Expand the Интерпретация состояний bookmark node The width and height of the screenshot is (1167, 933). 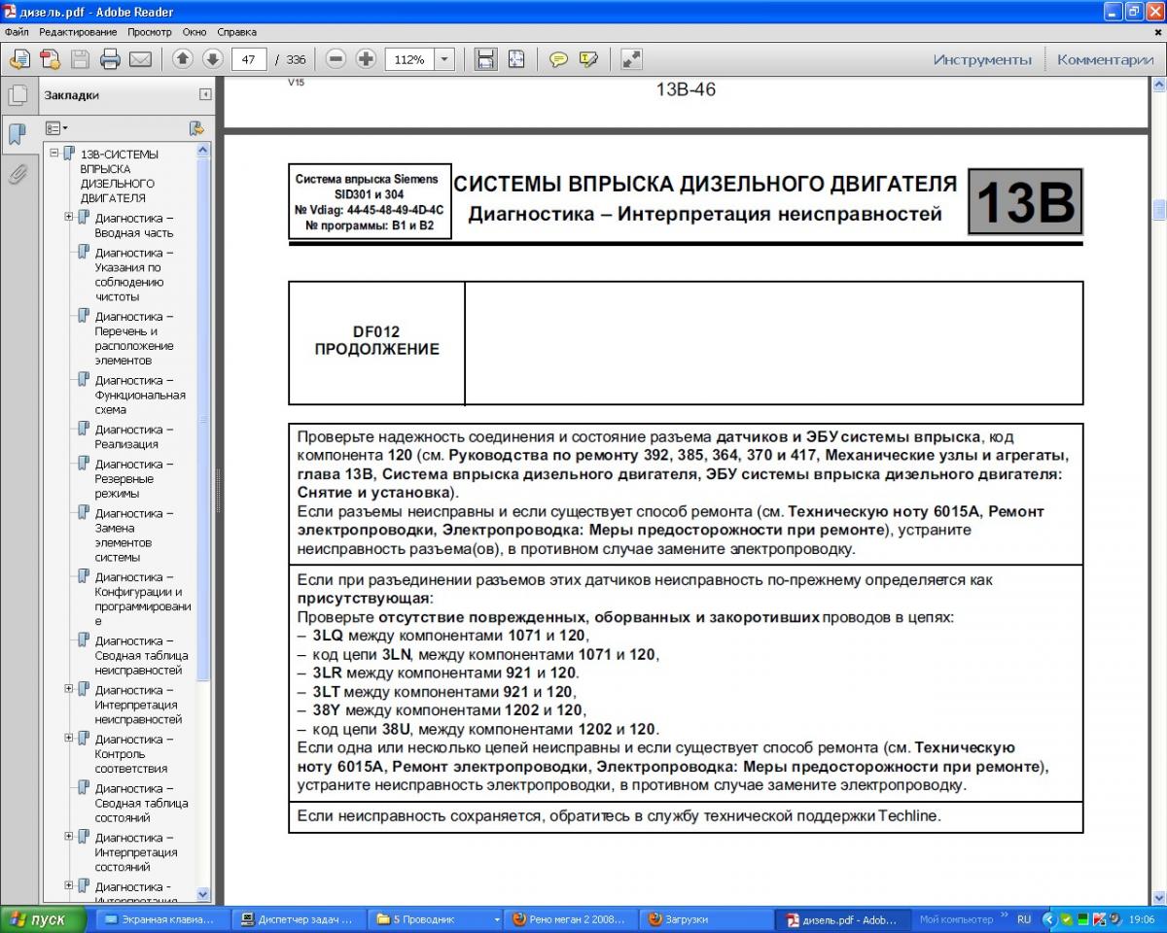pyautogui.click(x=69, y=837)
